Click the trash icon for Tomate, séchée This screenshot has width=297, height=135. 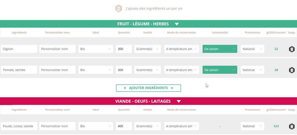[x=291, y=70]
